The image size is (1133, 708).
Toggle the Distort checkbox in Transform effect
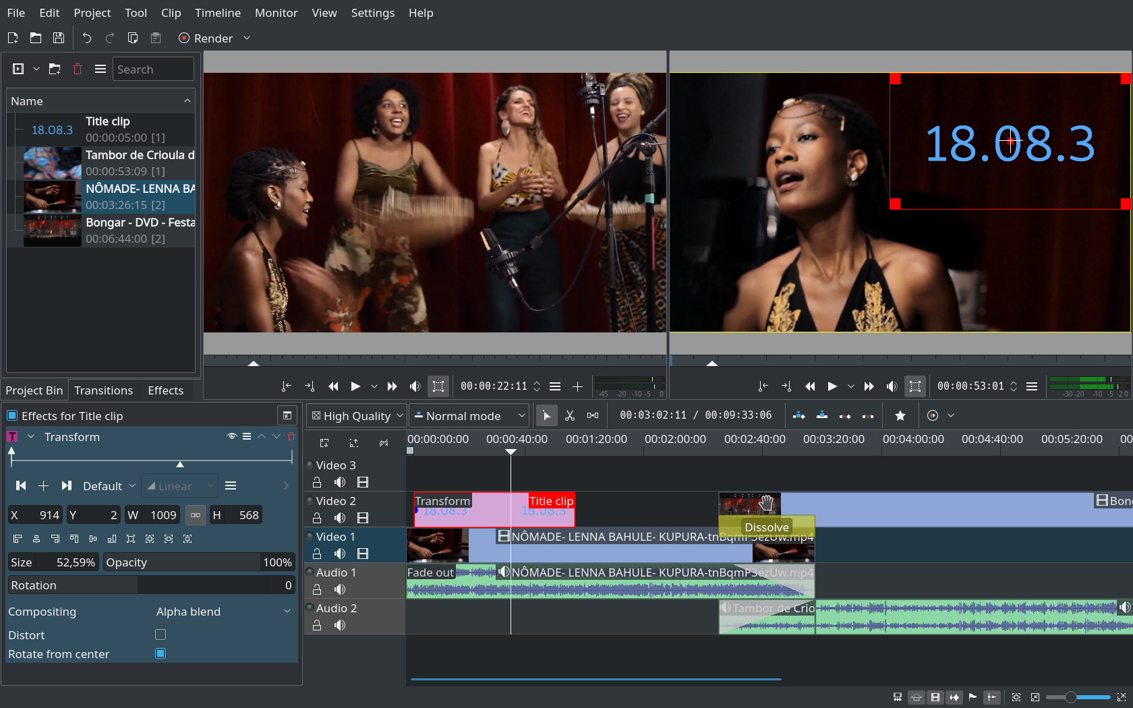pyautogui.click(x=160, y=635)
